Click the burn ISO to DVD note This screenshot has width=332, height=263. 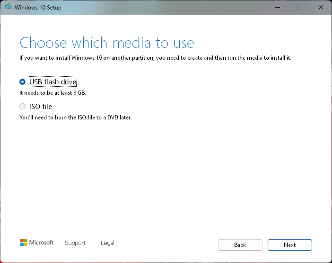76,118
